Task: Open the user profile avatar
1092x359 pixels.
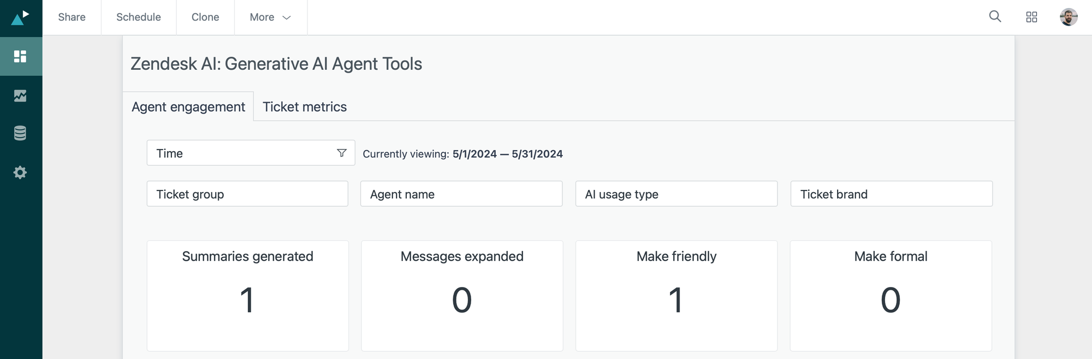Action: coord(1068,17)
